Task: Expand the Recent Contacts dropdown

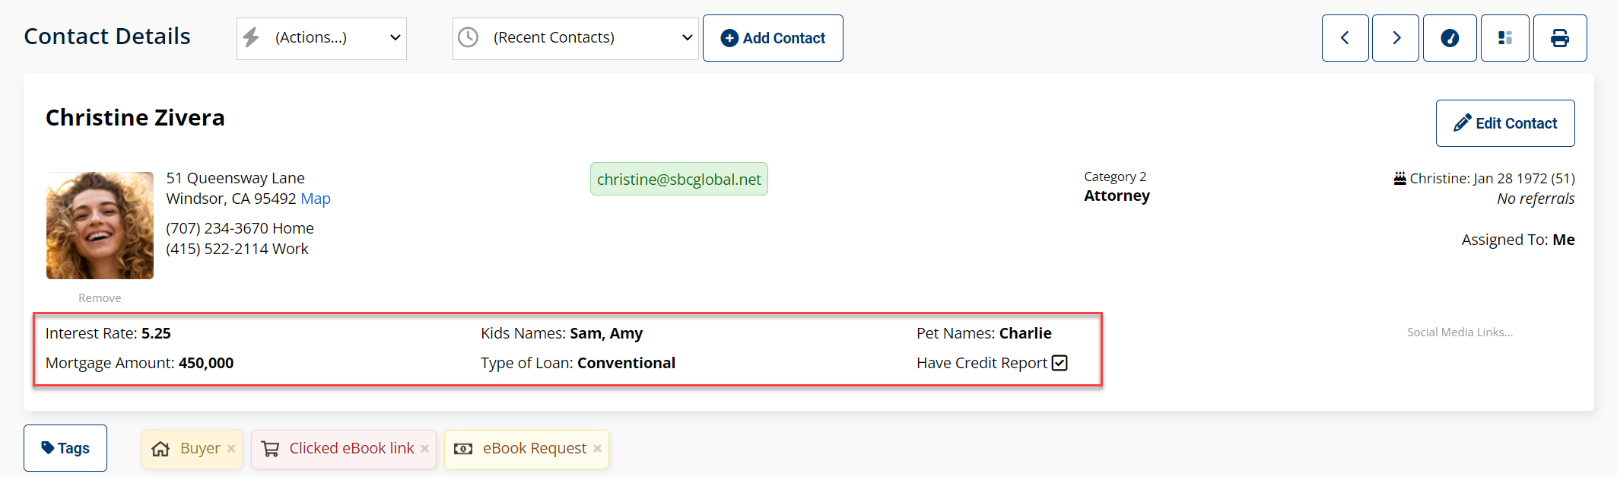Action: pyautogui.click(x=576, y=38)
